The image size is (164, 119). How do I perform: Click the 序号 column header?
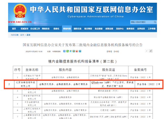(x=17, y=70)
